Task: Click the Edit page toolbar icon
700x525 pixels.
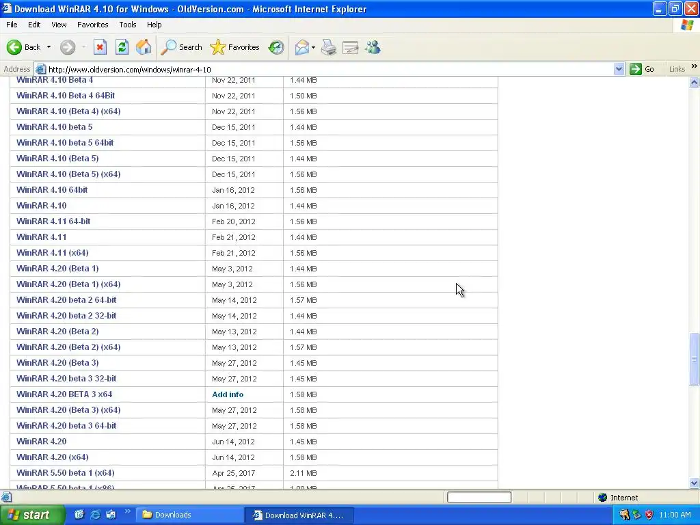Action: tap(351, 47)
